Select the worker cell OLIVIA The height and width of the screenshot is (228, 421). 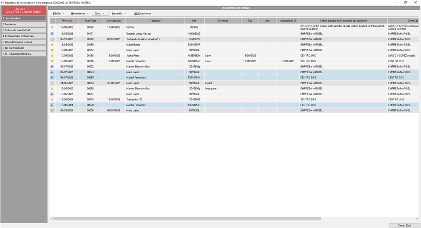[155, 27]
